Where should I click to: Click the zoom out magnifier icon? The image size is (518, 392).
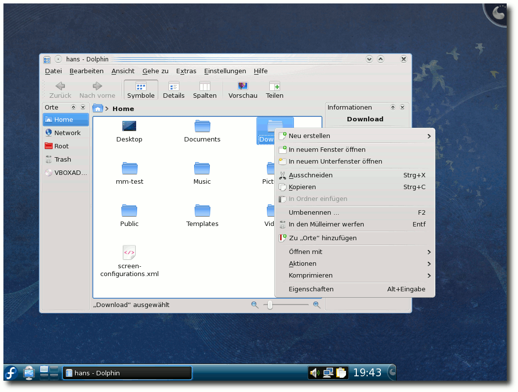coord(255,305)
